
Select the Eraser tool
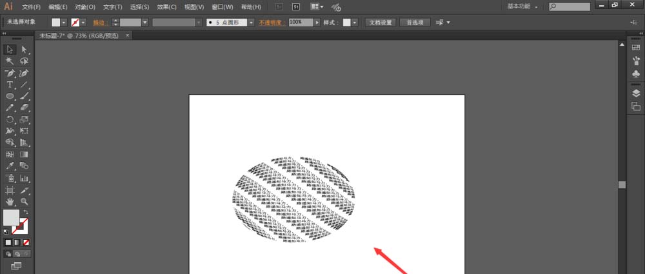[25, 108]
